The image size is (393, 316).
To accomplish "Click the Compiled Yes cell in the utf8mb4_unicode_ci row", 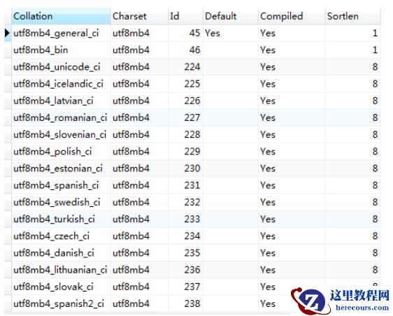I will pos(292,67).
